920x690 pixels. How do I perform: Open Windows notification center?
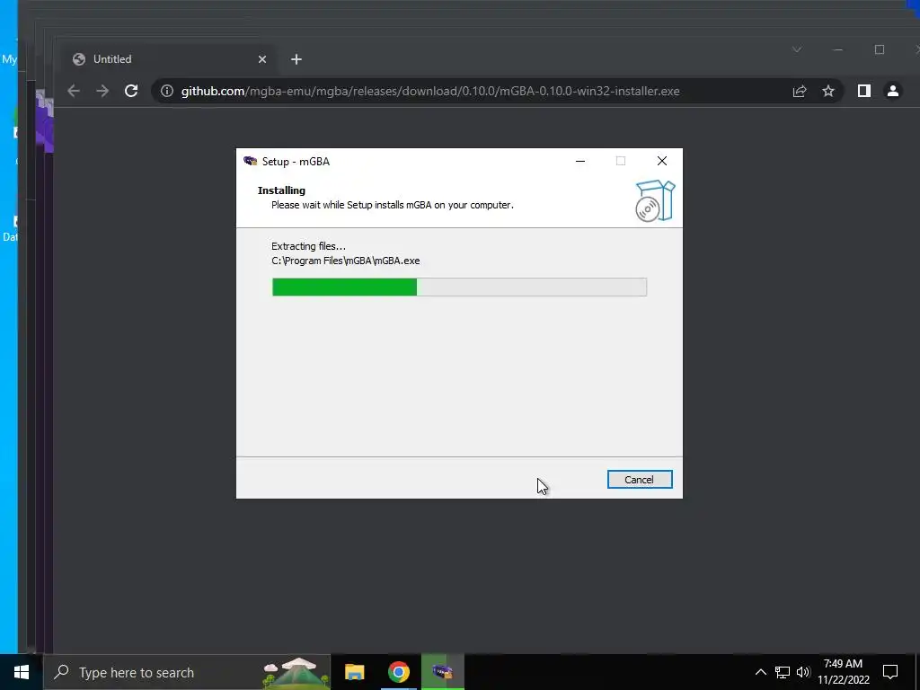890,672
